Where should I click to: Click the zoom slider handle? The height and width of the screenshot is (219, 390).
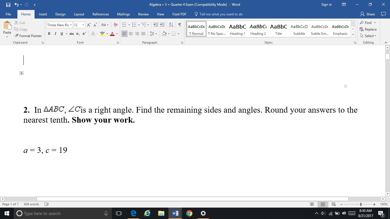click(x=361, y=204)
